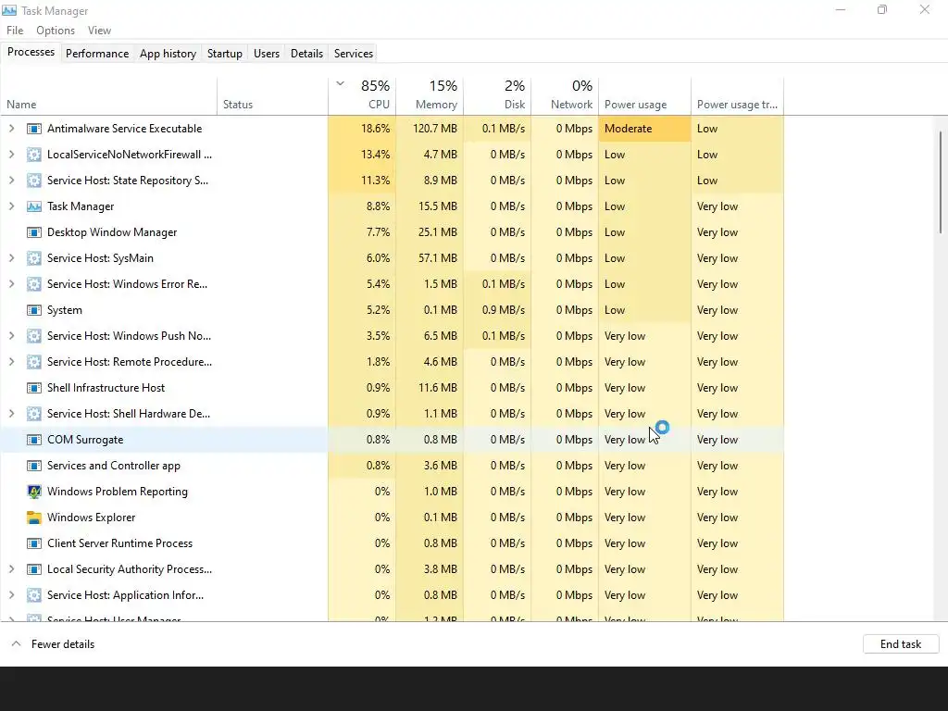The height and width of the screenshot is (711, 948).
Task: Click the End task button
Action: pos(901,644)
